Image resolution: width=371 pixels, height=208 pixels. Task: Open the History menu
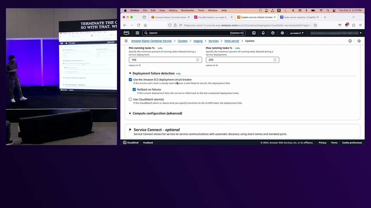point(173,10)
